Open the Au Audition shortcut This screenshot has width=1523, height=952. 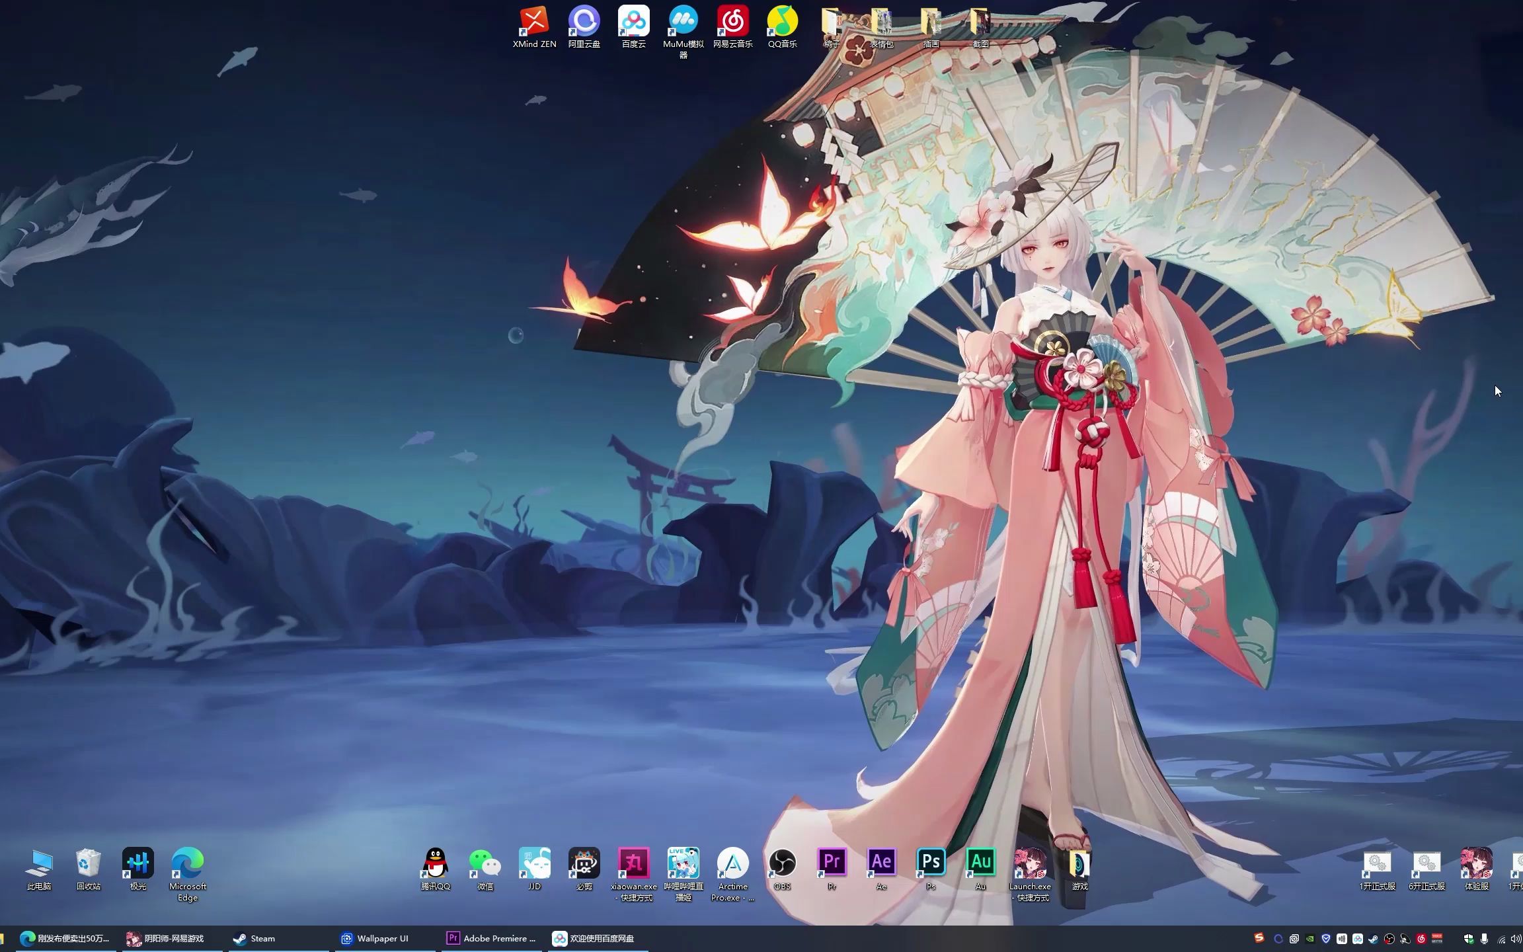(980, 870)
